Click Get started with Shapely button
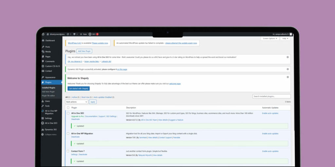Viewport: 335px width, 167px height. click(x=79, y=89)
